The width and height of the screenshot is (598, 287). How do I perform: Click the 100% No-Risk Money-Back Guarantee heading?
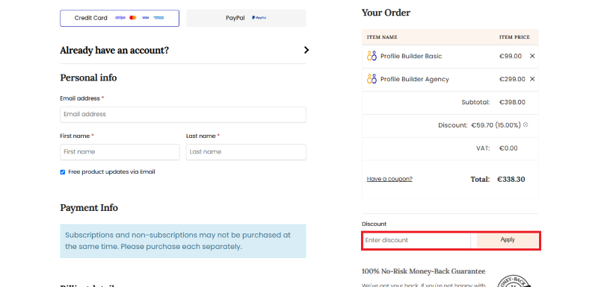423,271
